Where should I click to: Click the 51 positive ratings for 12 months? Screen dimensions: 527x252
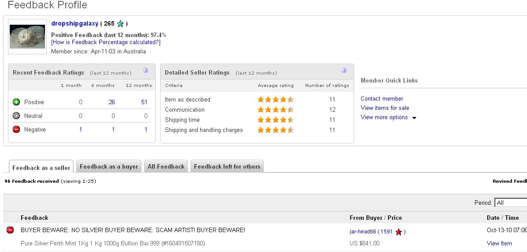(144, 102)
